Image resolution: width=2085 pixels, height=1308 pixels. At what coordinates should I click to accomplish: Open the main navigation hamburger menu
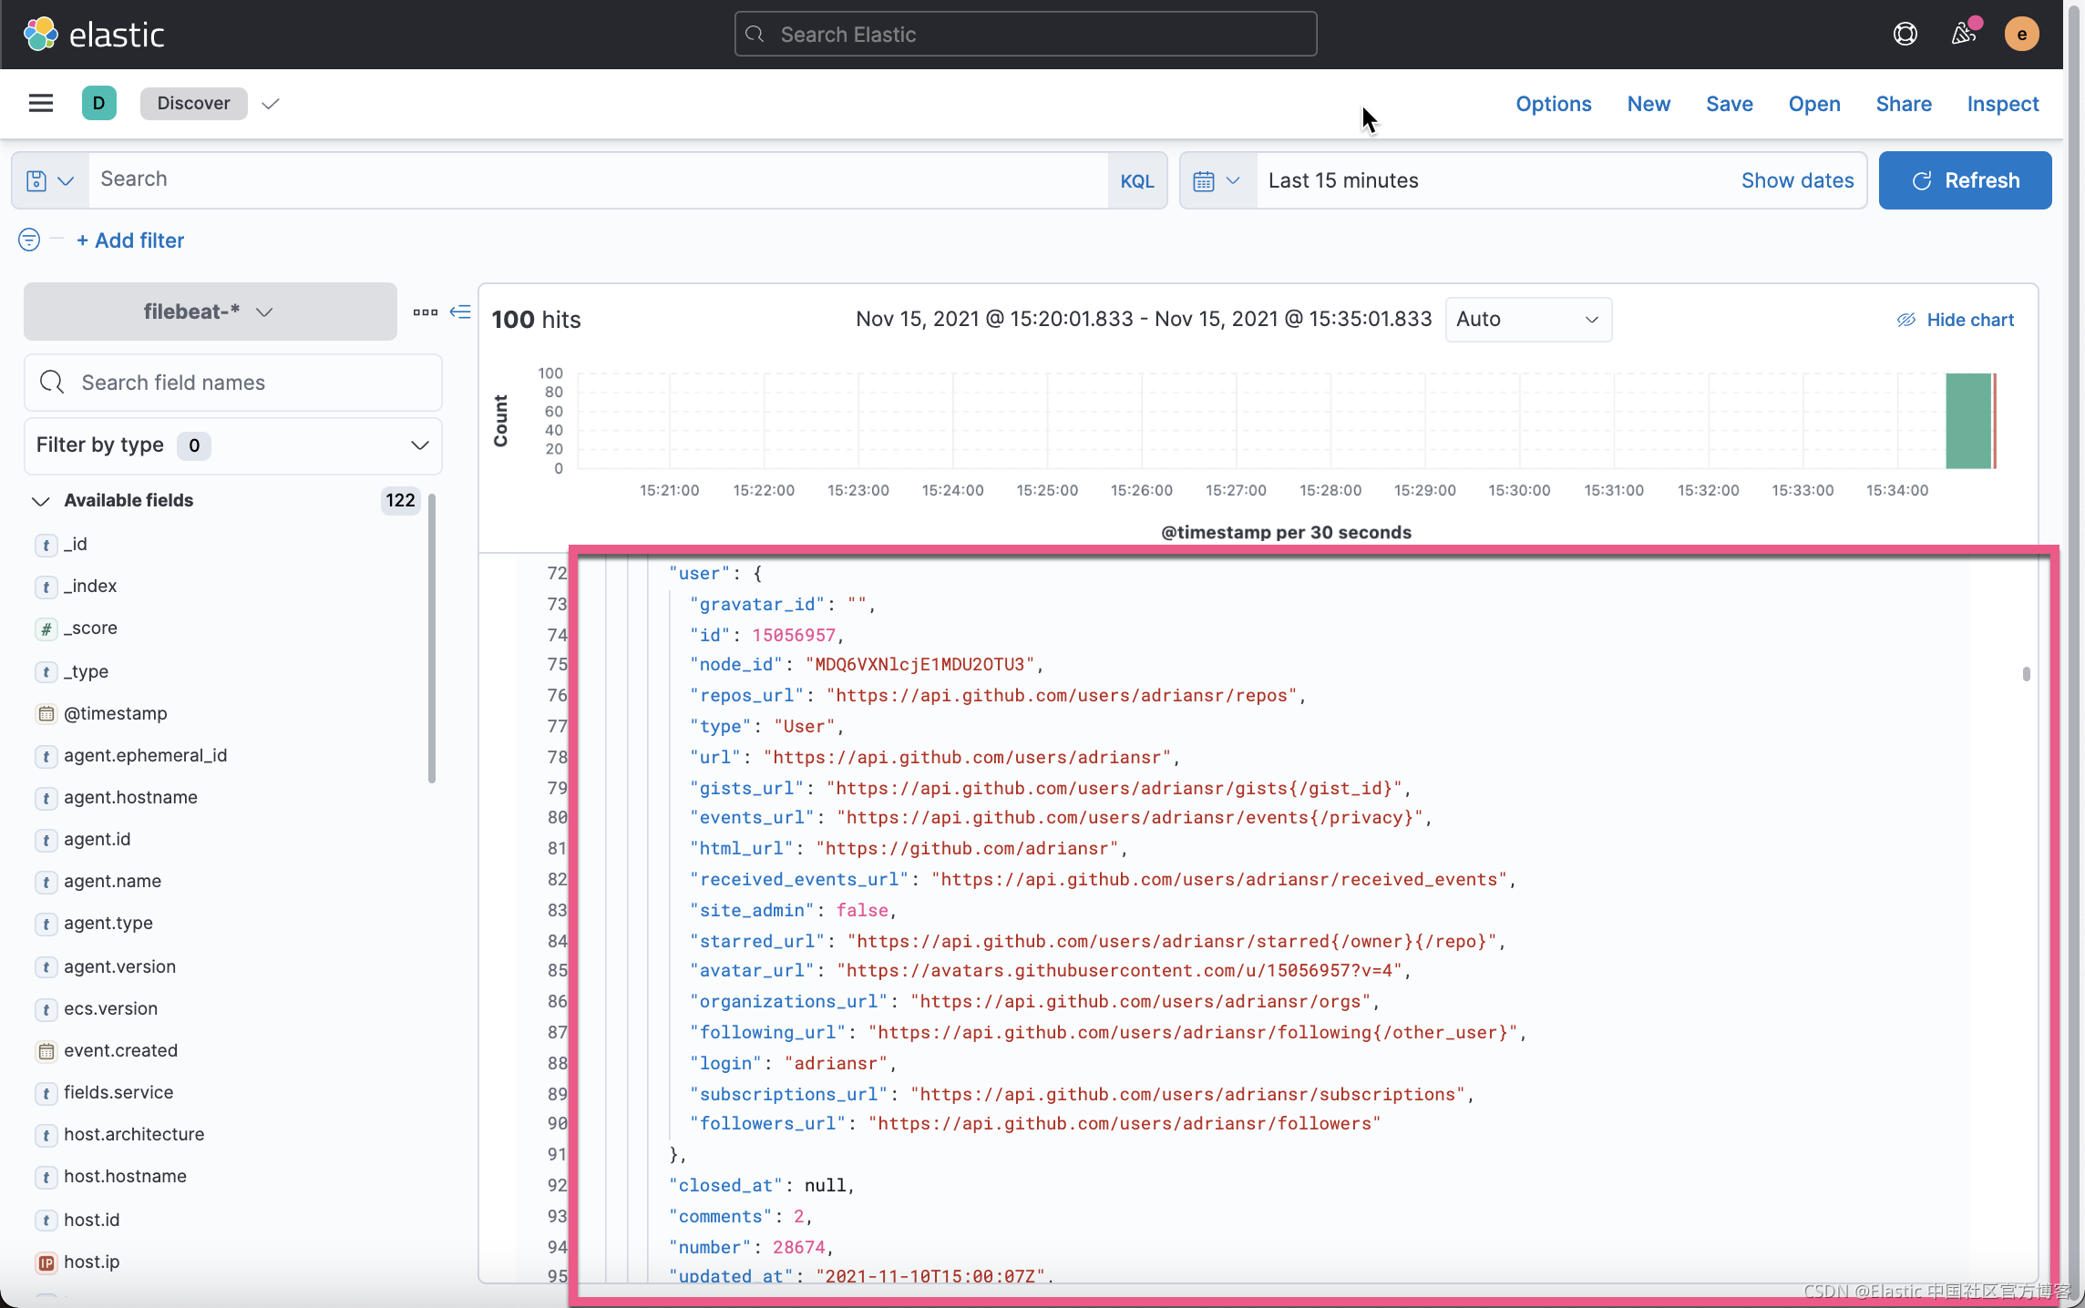40,103
